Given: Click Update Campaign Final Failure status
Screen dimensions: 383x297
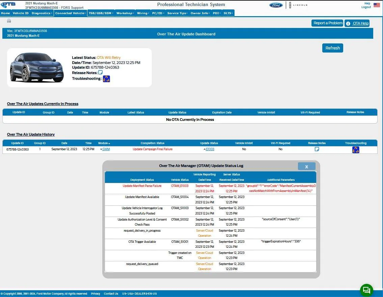Looking at the screenshot, I should (x=153, y=149).
